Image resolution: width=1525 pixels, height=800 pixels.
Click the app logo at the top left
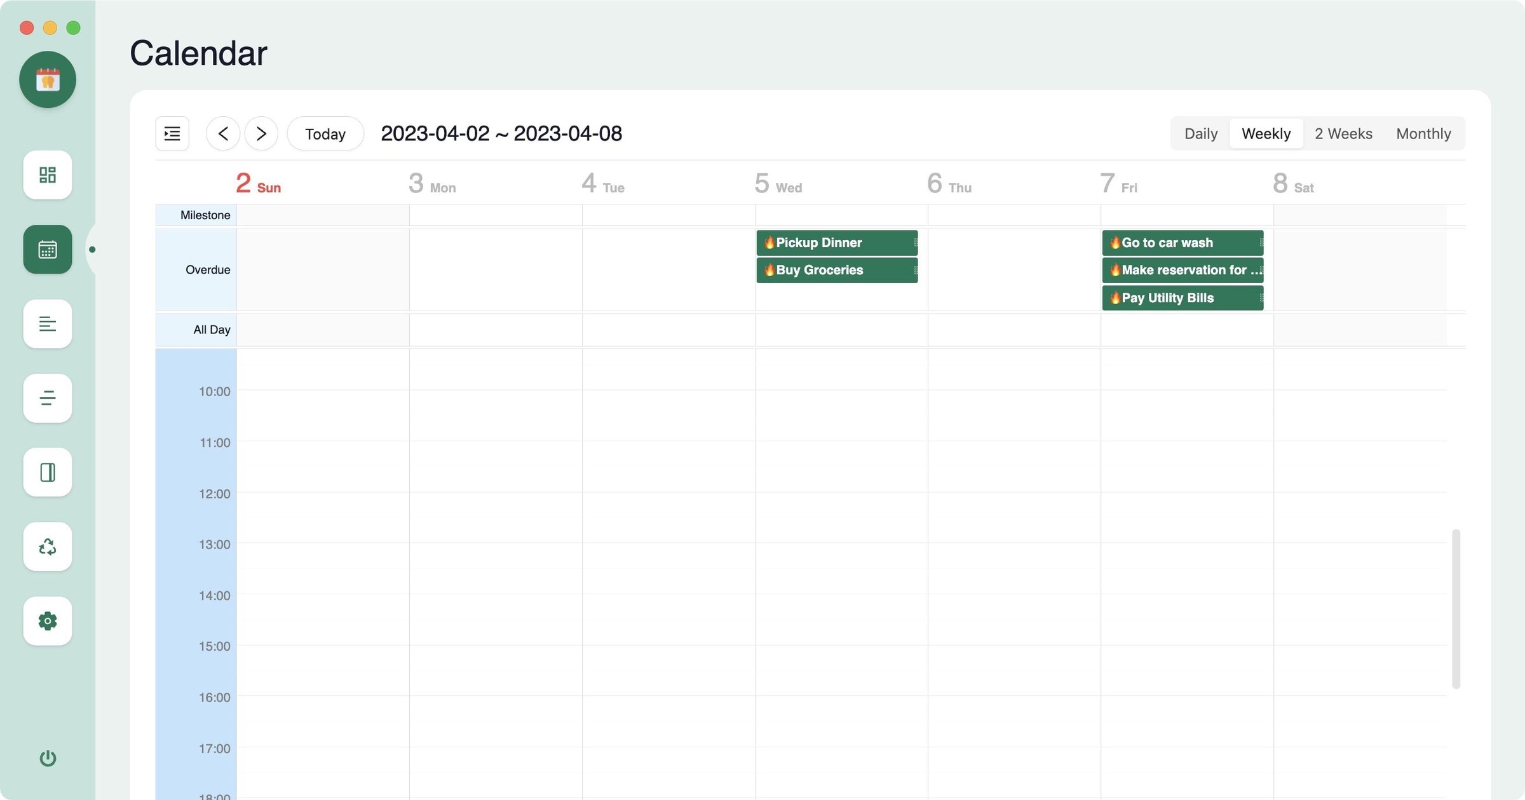tap(48, 79)
